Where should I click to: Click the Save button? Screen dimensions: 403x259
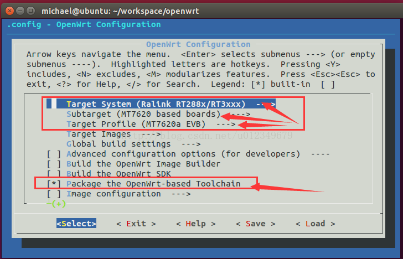click(256, 224)
